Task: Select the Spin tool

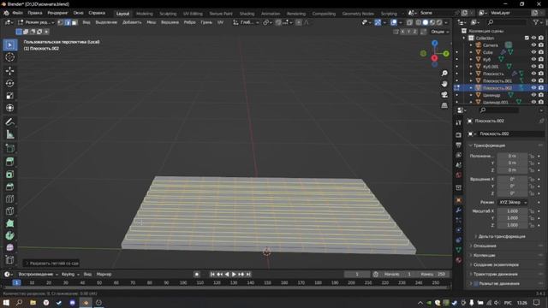Action: point(9,235)
